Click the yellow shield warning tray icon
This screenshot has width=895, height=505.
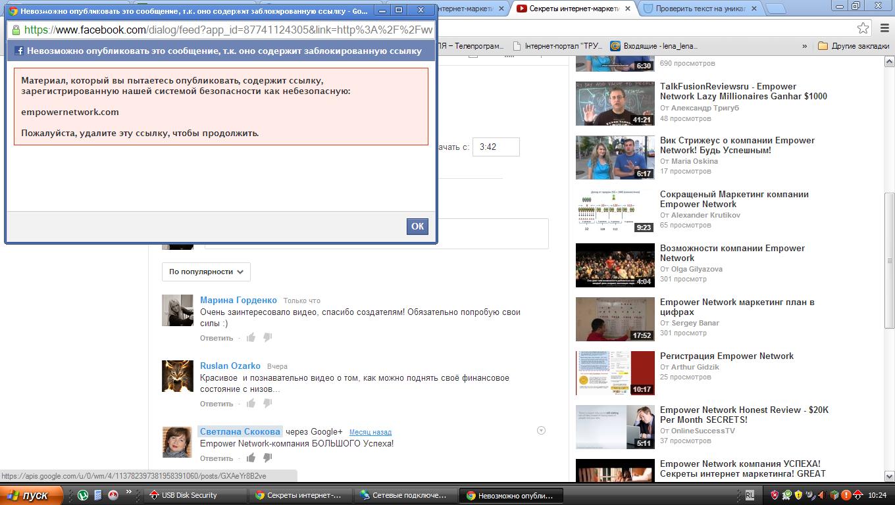point(798,495)
